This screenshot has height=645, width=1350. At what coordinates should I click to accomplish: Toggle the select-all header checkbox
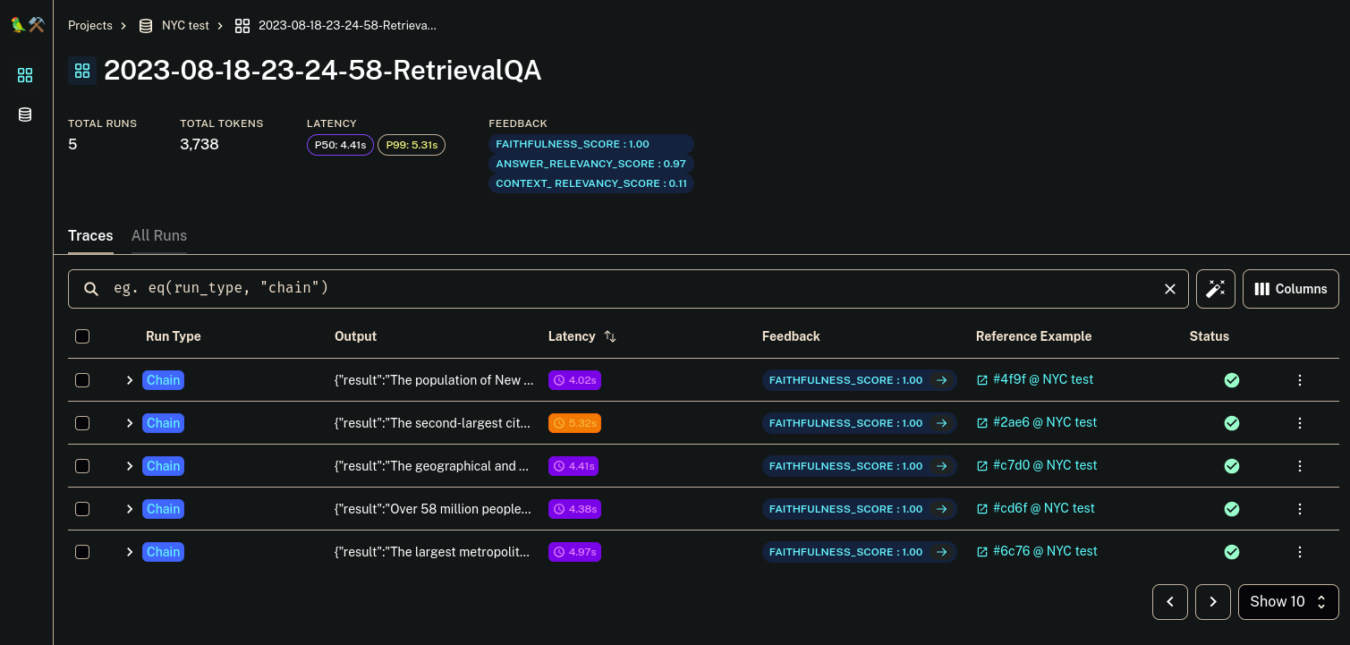point(82,336)
